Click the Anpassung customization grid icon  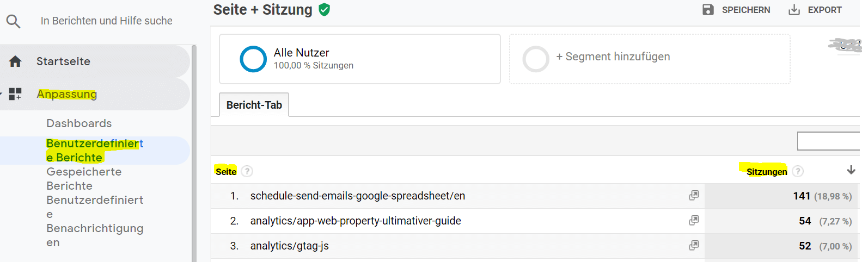(x=15, y=94)
